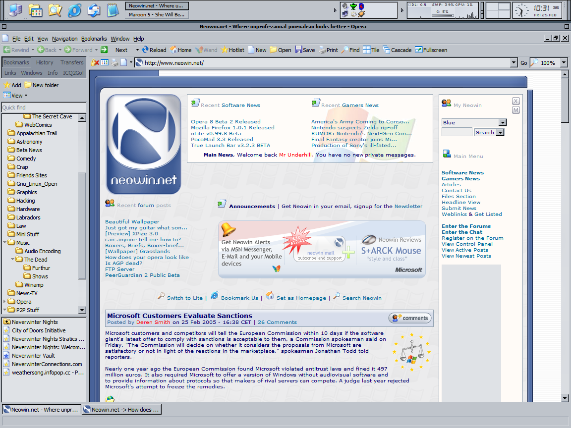Open the Opera 8 Beta 2 Released link

226,121
